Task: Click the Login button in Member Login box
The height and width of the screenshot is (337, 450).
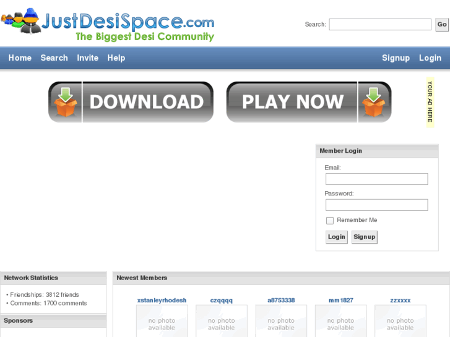Action: pos(336,237)
